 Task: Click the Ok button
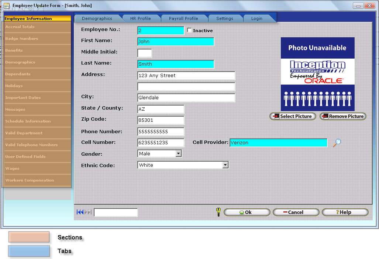247,212
